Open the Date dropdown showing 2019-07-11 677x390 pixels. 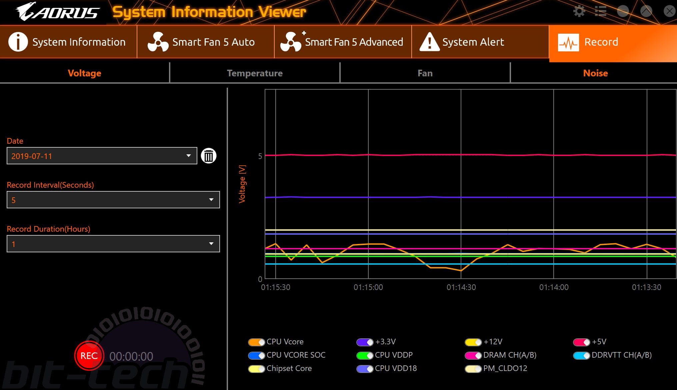pos(102,156)
